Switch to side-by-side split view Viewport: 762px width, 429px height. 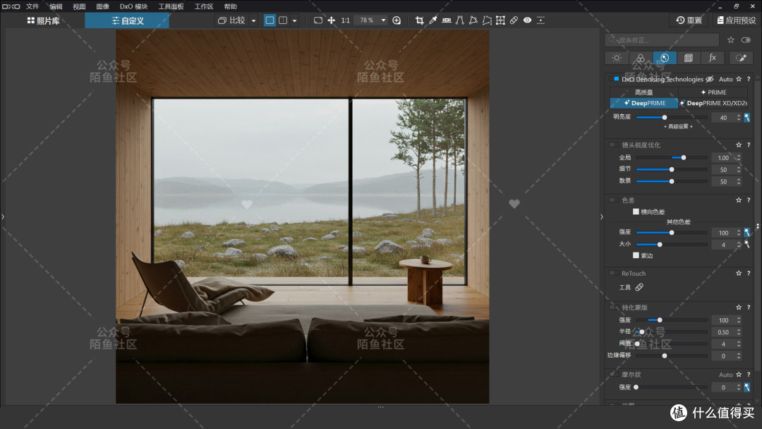[x=283, y=20]
